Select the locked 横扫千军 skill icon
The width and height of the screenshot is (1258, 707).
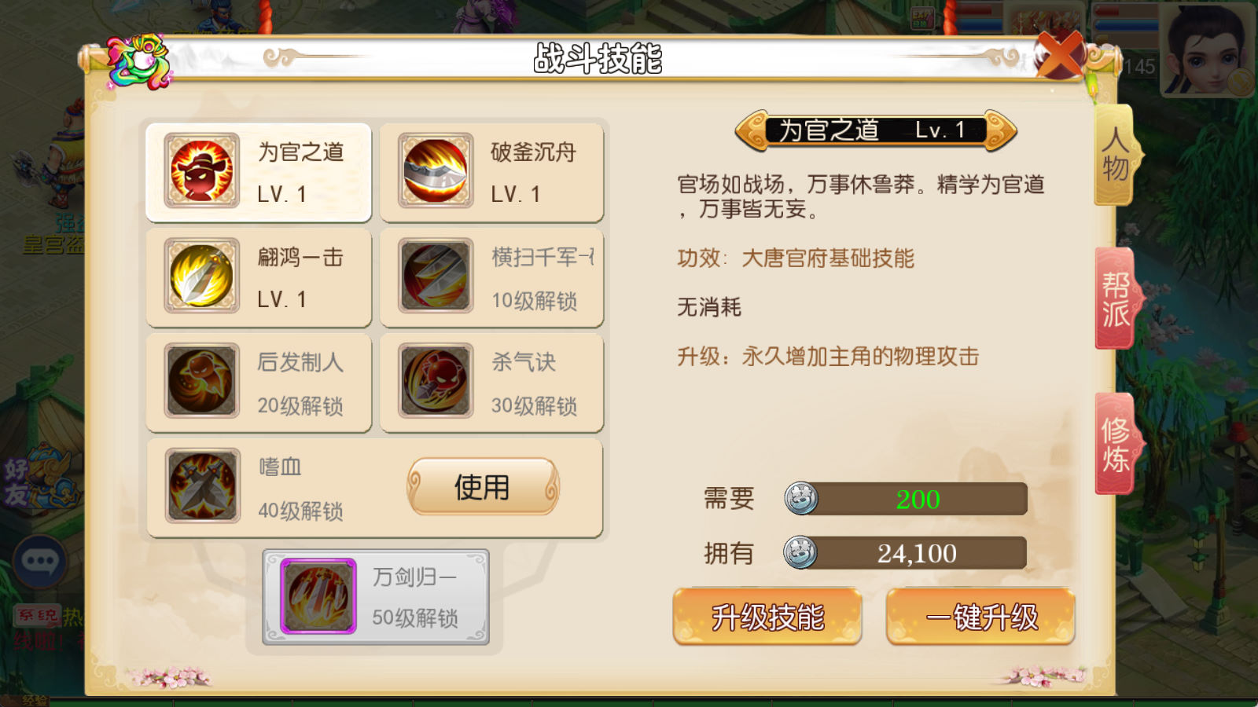pos(436,276)
